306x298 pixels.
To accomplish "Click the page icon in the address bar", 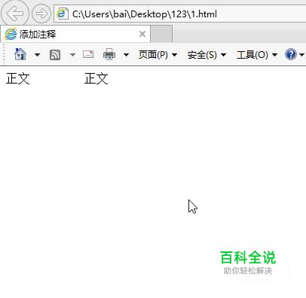I will coord(63,14).
